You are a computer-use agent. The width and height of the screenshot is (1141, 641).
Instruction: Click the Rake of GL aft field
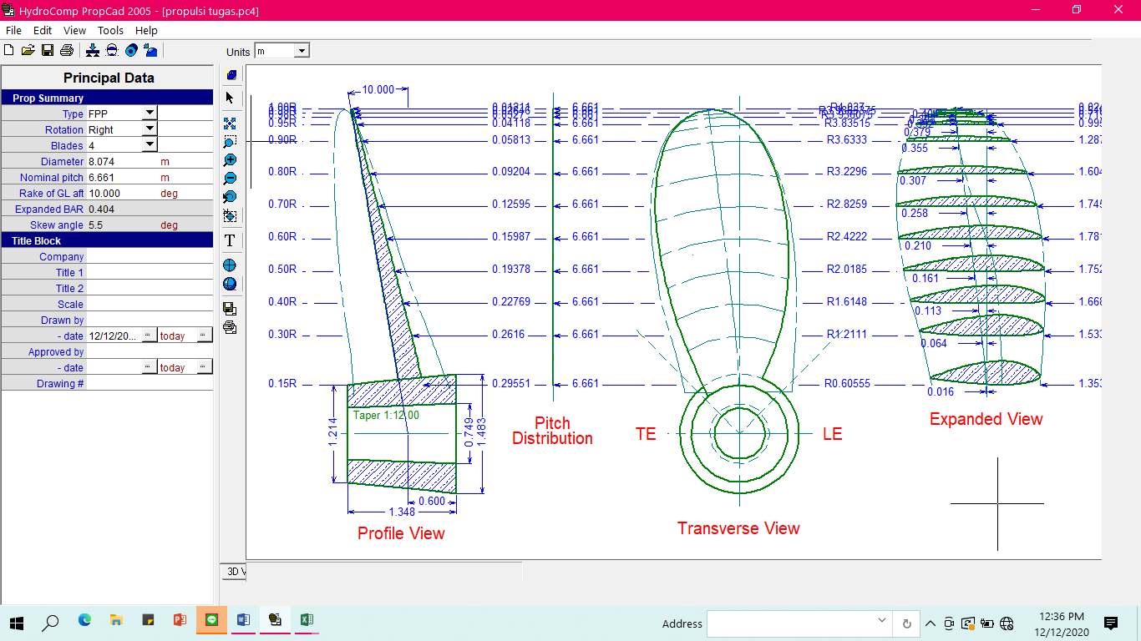coord(123,193)
